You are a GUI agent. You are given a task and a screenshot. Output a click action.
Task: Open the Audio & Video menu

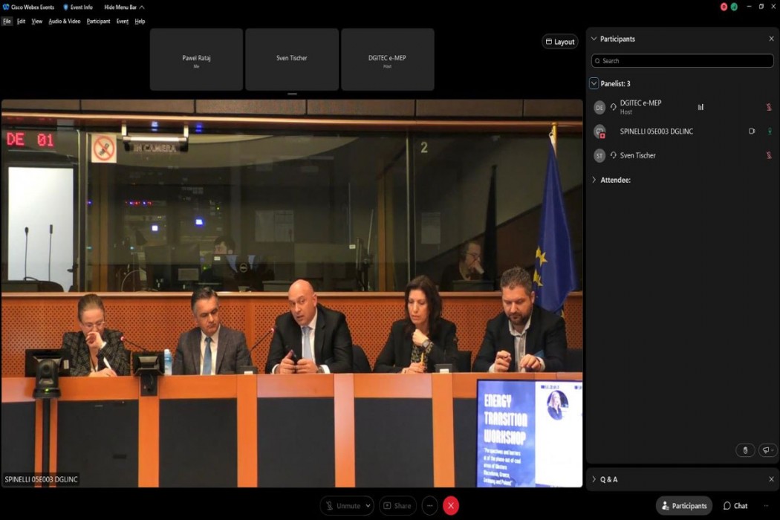[64, 22]
